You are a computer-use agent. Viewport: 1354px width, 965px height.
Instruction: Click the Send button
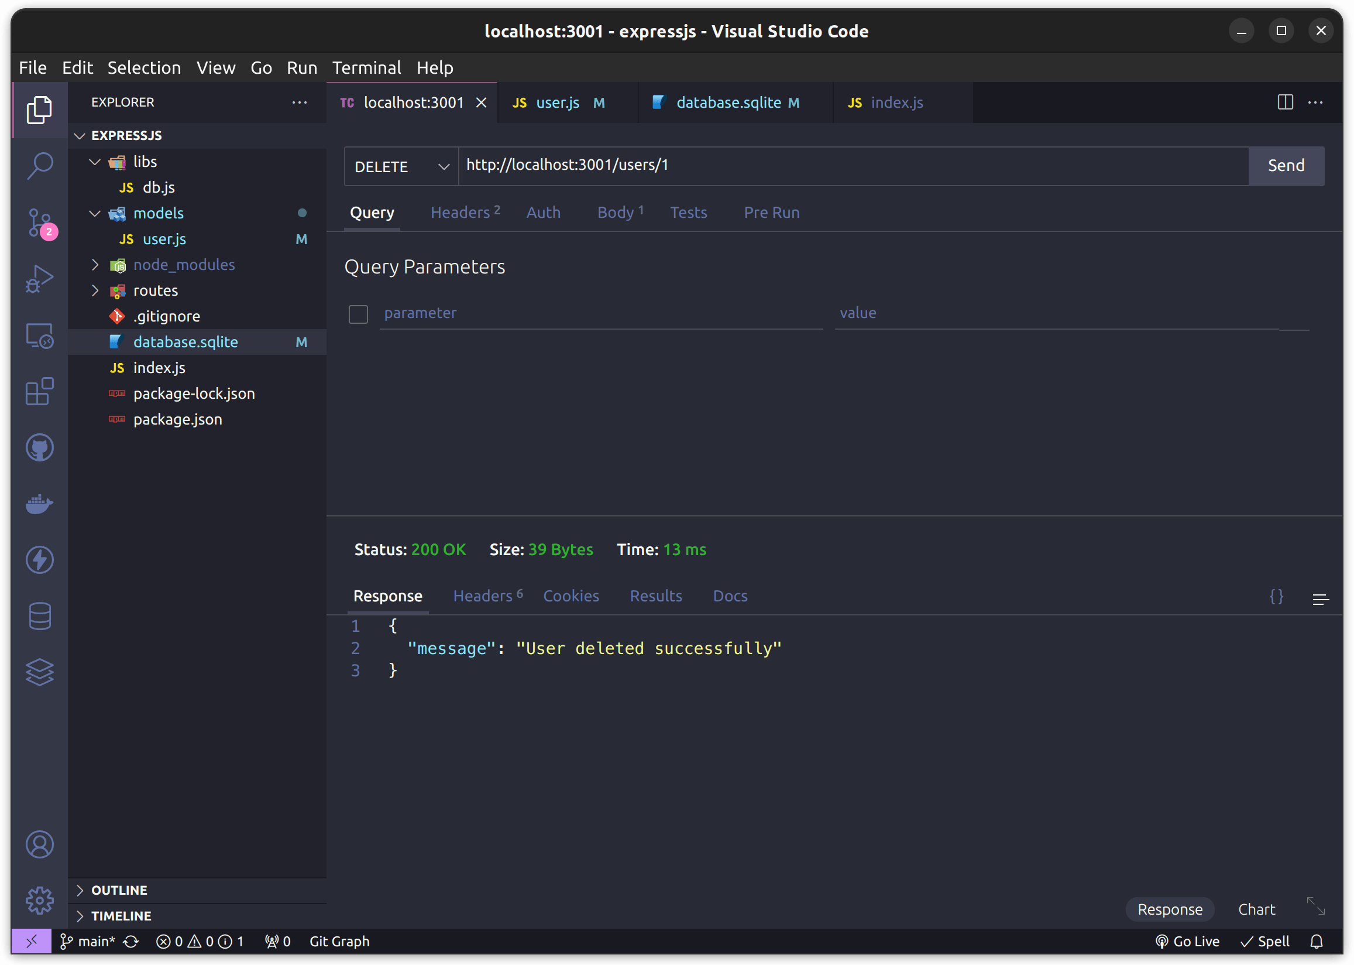click(x=1286, y=165)
